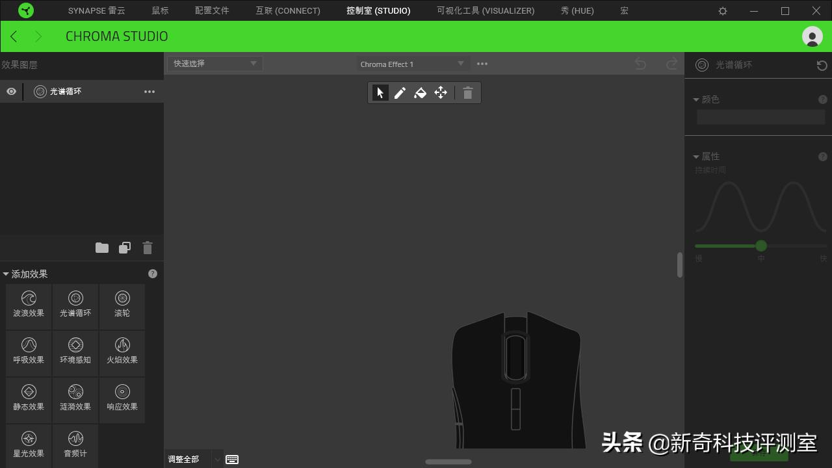Collapse the 颜色 section
This screenshot has height=468, width=832.
[x=696, y=99]
